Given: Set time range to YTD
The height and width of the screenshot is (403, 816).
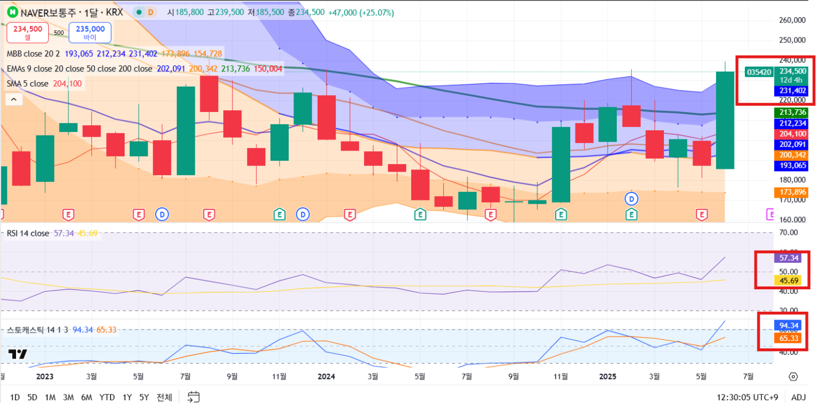Looking at the screenshot, I should pos(107,397).
